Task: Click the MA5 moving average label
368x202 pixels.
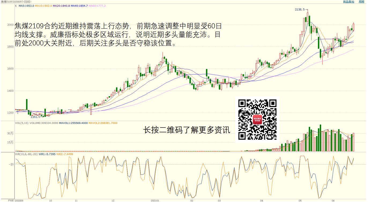Action: coord(26,6)
